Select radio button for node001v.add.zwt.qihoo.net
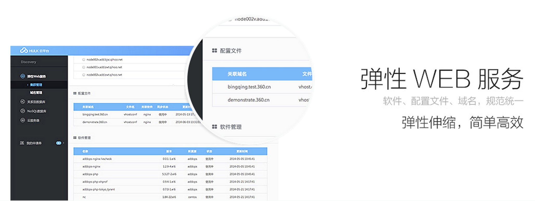The width and height of the screenshot is (535, 201). click(x=84, y=67)
